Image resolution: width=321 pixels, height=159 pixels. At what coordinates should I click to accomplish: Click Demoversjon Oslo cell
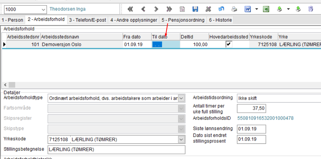tap(82, 44)
